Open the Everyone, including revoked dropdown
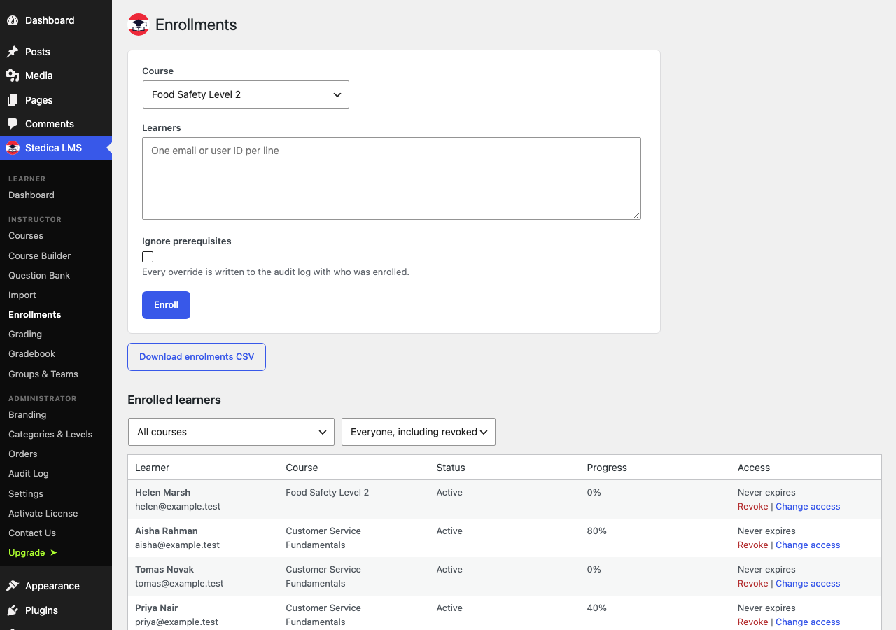Viewport: 896px width, 630px height. [419, 432]
